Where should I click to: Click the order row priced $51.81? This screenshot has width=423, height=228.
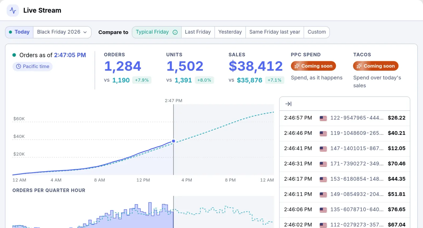click(x=344, y=194)
